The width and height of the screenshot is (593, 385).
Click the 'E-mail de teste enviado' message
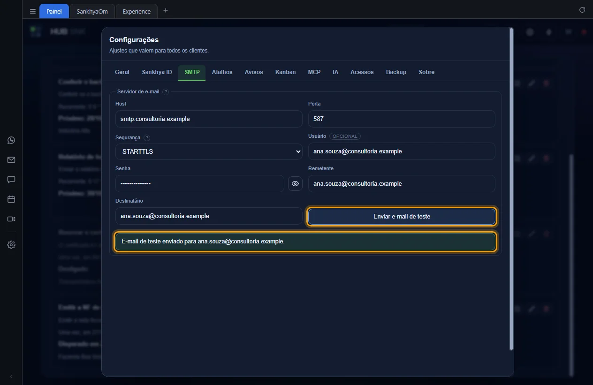click(x=305, y=242)
